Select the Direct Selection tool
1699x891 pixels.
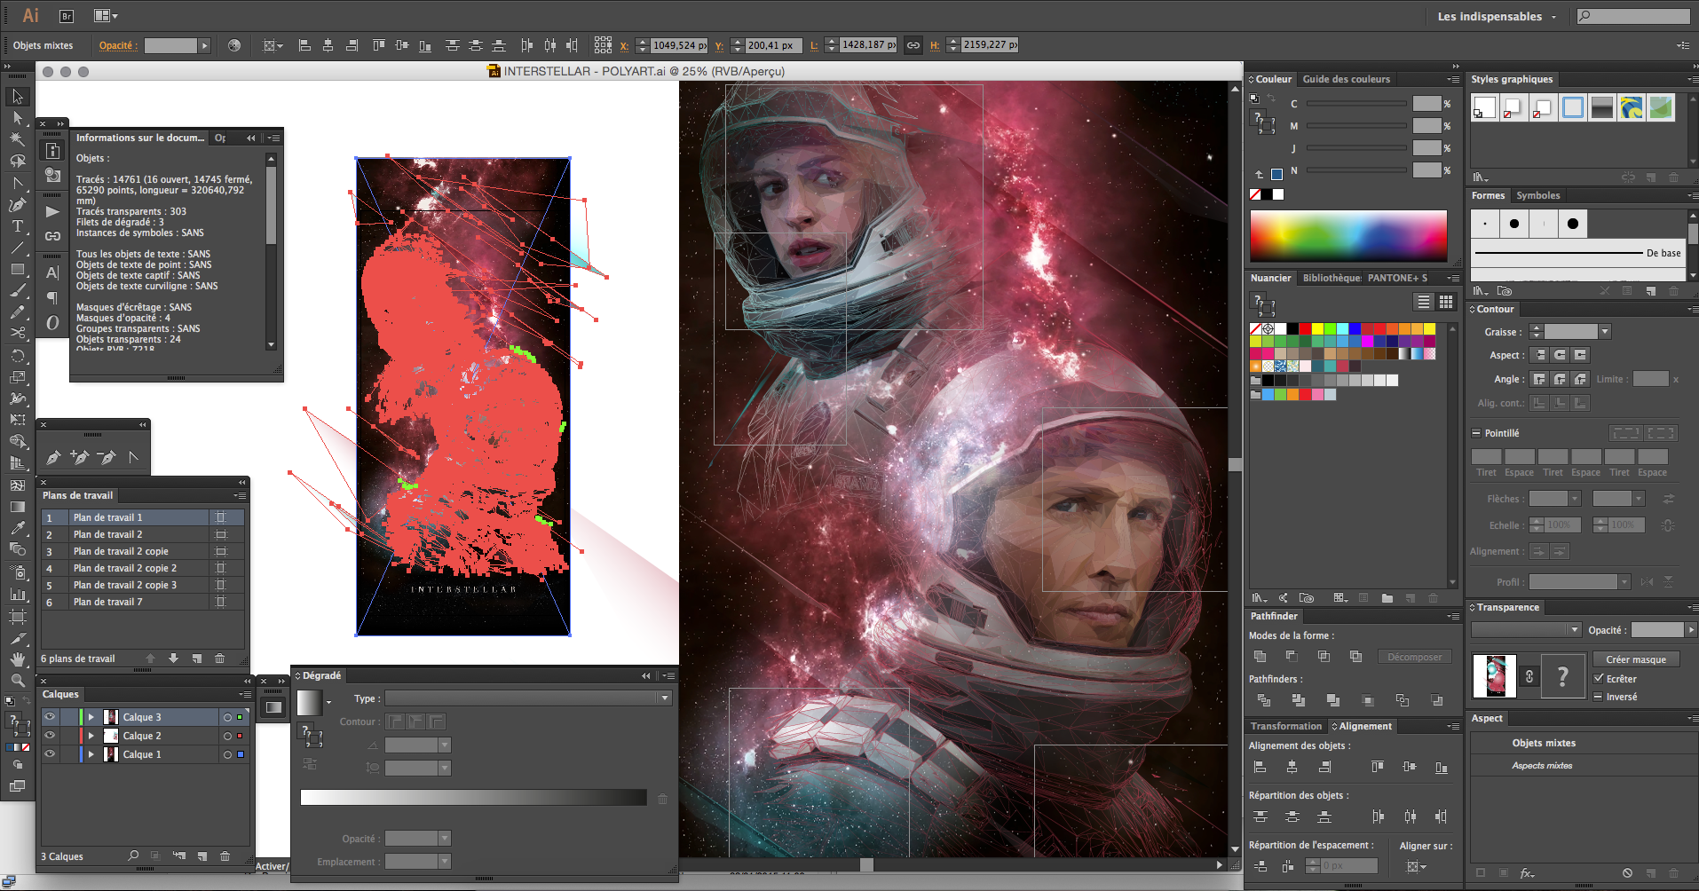click(17, 118)
